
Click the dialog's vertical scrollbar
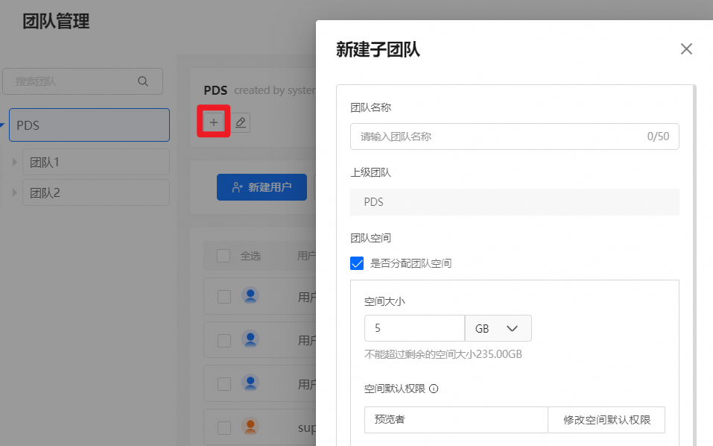tap(694, 265)
